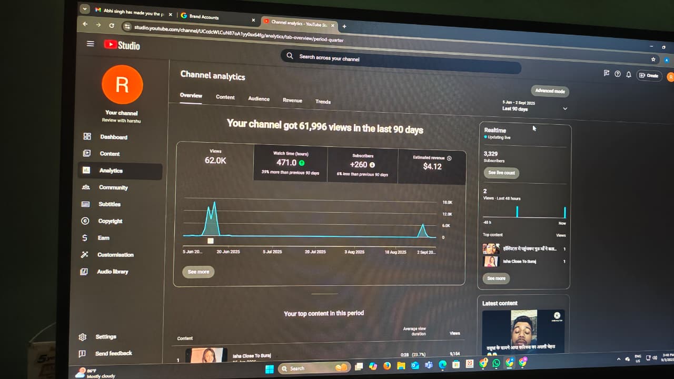Click the notifications bell icon
The height and width of the screenshot is (379, 674).
pos(628,75)
